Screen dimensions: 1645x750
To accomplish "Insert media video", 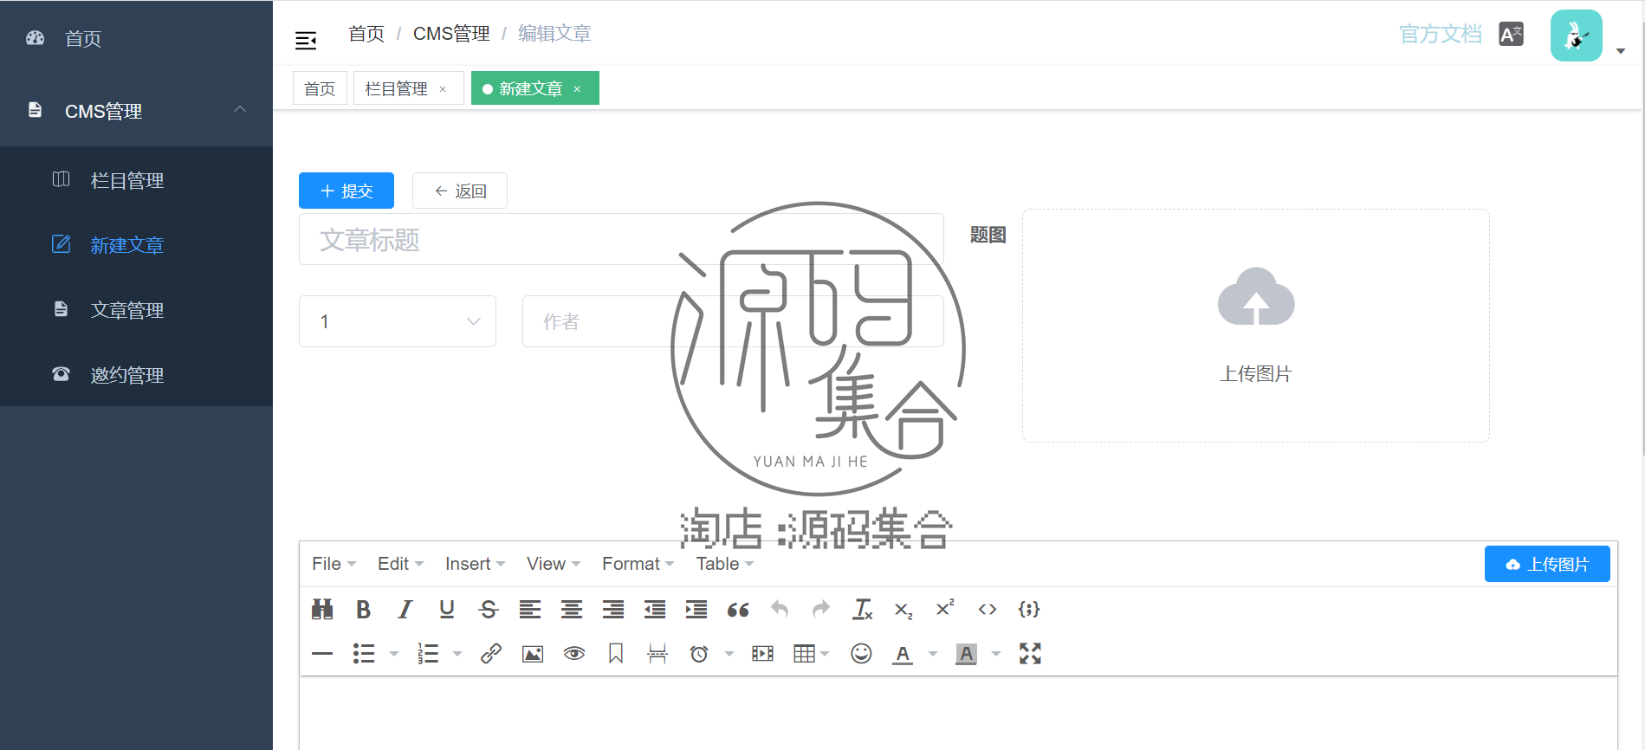I will tap(763, 654).
